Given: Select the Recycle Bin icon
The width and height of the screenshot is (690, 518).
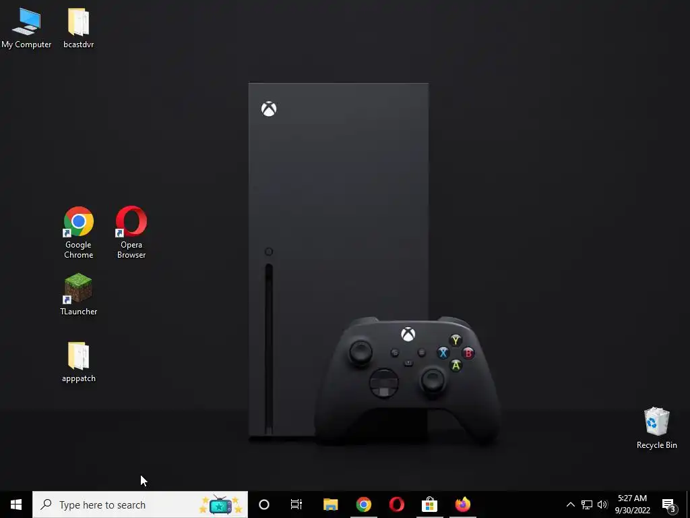Looking at the screenshot, I should click(656, 428).
